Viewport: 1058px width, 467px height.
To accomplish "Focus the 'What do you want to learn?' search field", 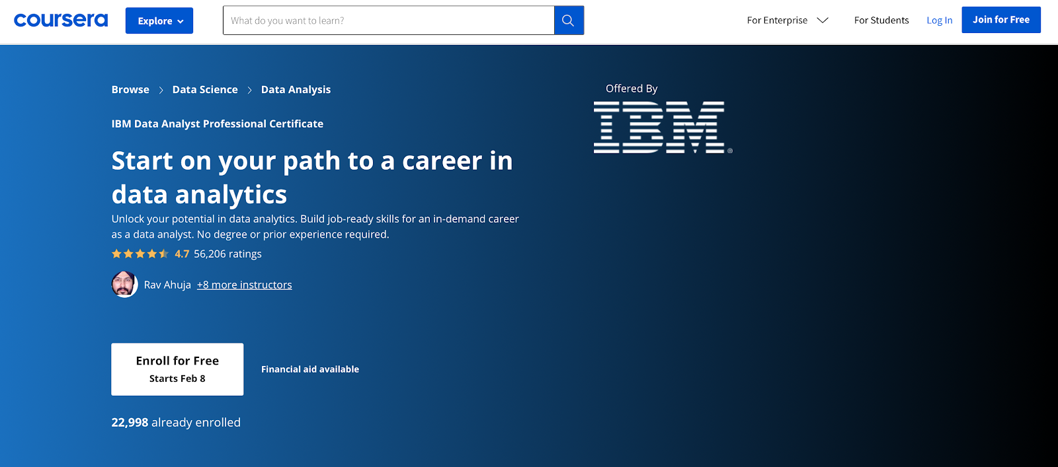I will click(x=389, y=20).
